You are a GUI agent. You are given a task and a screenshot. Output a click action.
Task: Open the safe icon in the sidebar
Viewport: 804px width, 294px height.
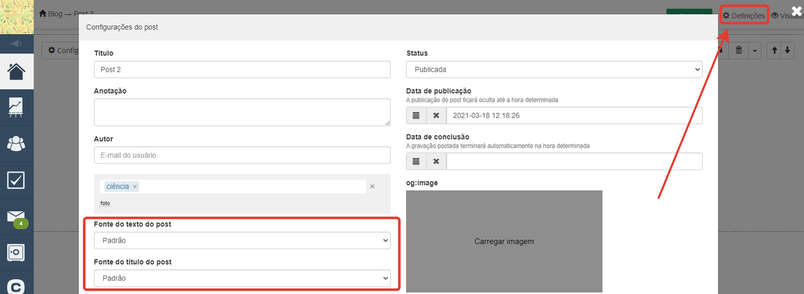pyautogui.click(x=17, y=253)
